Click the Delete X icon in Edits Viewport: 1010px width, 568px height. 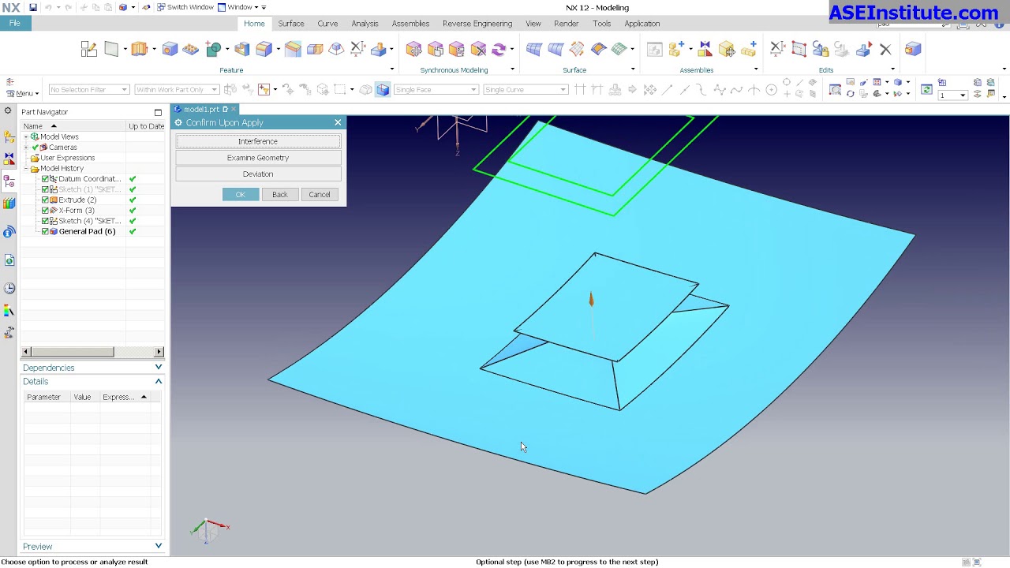885,50
